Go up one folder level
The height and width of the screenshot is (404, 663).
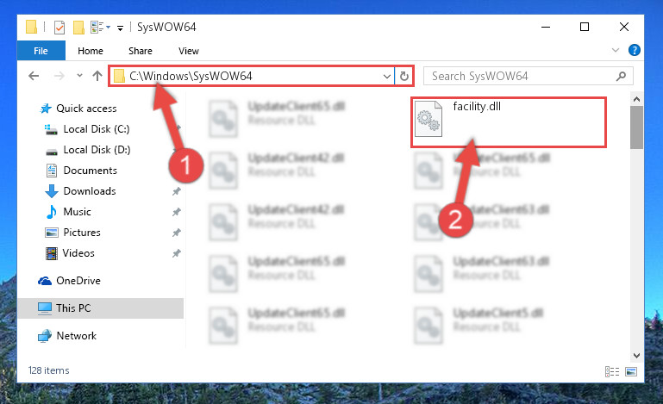pos(97,76)
